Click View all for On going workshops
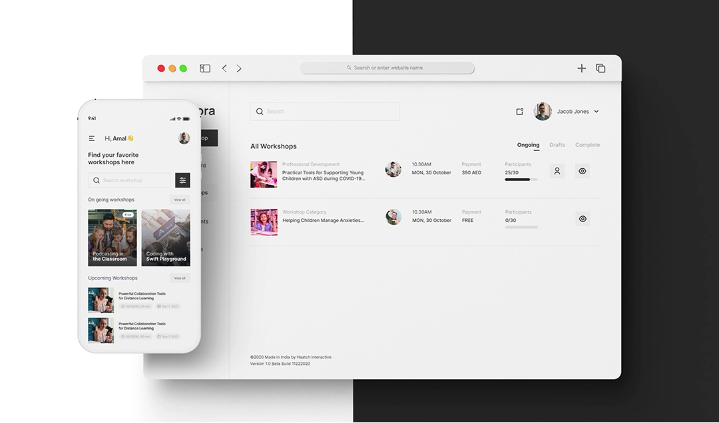Viewport: 719px width, 423px height. point(180,200)
